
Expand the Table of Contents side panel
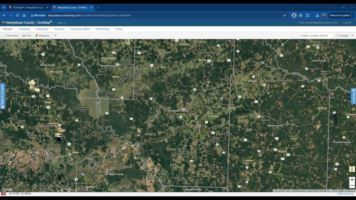[3, 96]
